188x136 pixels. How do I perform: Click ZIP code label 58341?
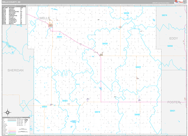coord(60,37)
